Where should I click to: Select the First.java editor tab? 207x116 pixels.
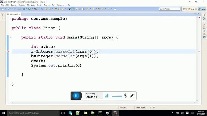(x=14, y=14)
